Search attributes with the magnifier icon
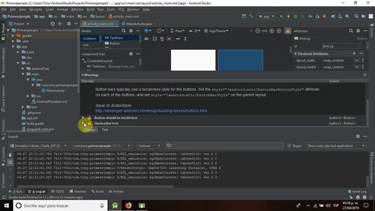This screenshot has height=211, width=375. [351, 31]
